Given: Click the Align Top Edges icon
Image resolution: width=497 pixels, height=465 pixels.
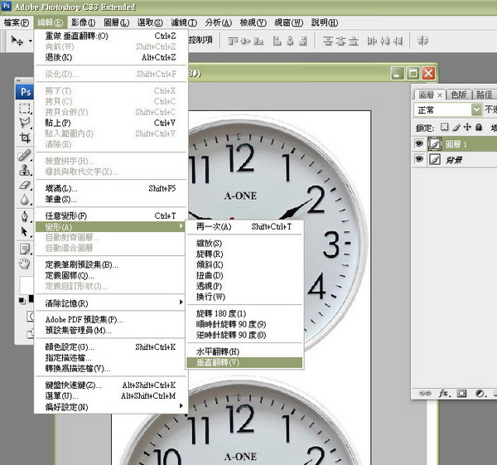Looking at the screenshot, I should [x=233, y=41].
